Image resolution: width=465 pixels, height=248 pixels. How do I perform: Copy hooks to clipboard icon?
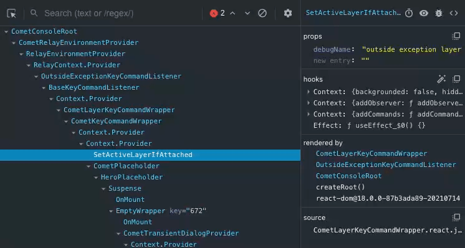[456, 79]
